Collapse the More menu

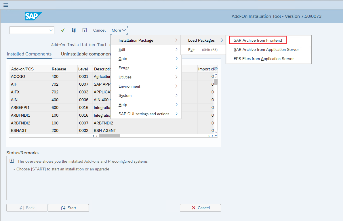[119, 30]
